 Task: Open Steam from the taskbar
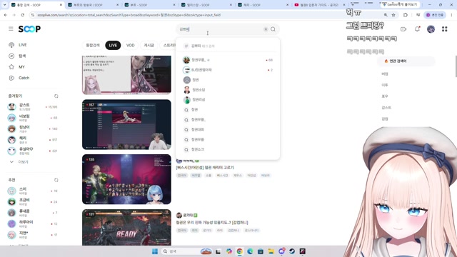[292, 251]
